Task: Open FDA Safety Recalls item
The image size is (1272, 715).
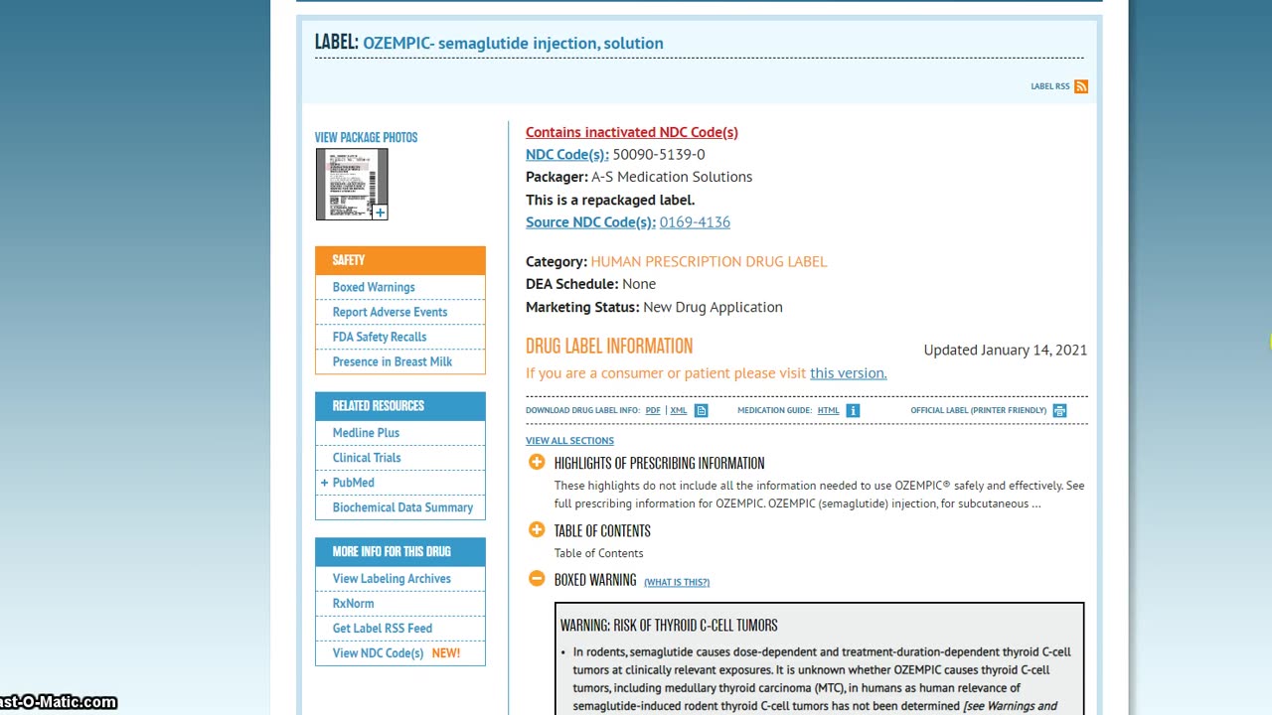Action: [x=380, y=337]
